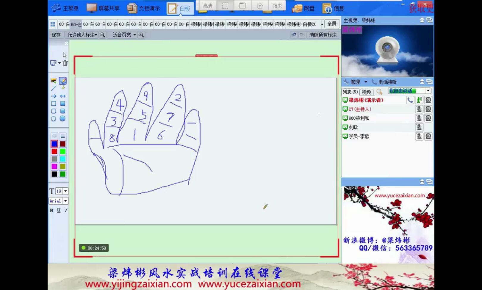Screen dimensions: 482x290
Task: Open the 我自由说话 speaking mode dropdown
Action: pos(428,91)
